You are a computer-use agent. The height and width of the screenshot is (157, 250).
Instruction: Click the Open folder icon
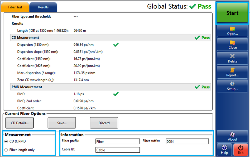232,29
